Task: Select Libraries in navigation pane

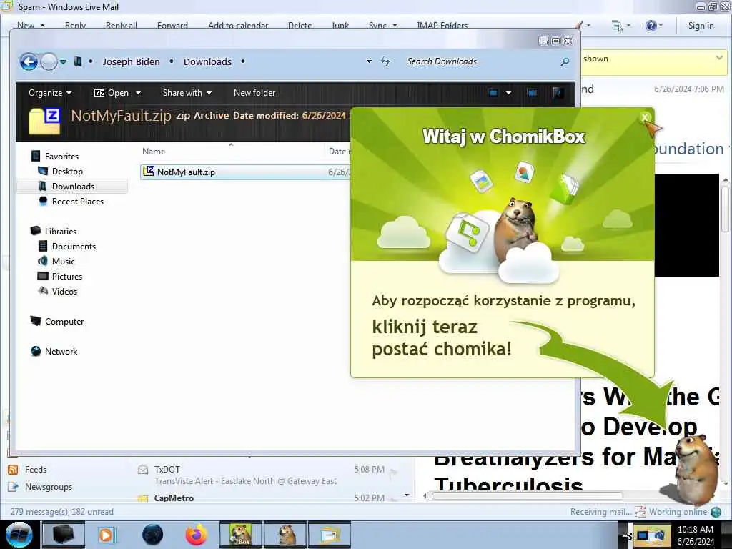Action: (60, 231)
